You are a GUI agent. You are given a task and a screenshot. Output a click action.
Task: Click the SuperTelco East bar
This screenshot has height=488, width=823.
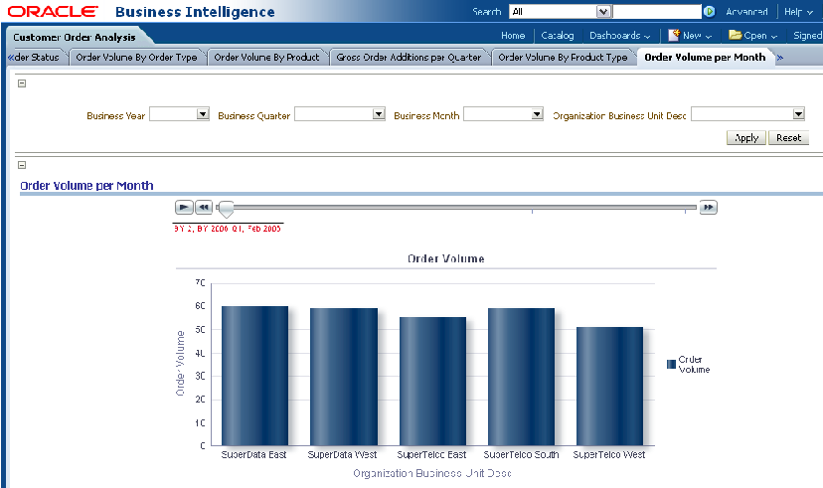tap(432, 382)
